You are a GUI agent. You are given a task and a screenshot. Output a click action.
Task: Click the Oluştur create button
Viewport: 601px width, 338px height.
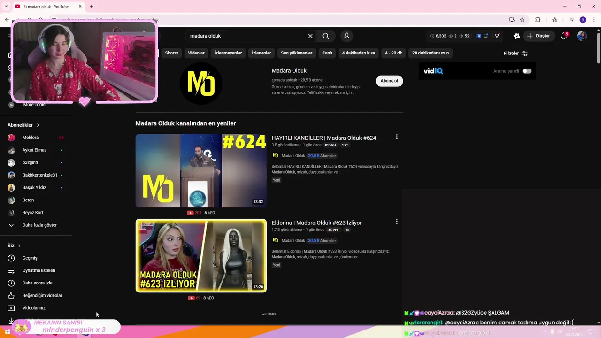pos(539,36)
